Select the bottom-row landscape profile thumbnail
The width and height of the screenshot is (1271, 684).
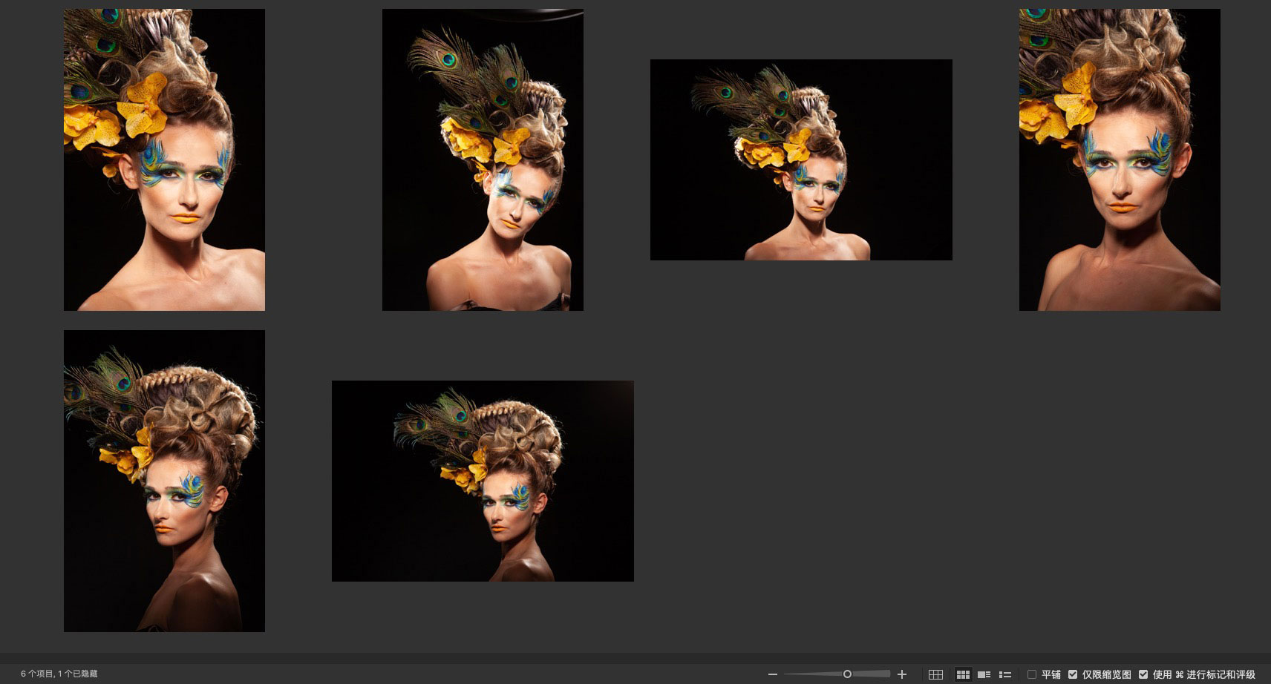point(483,481)
